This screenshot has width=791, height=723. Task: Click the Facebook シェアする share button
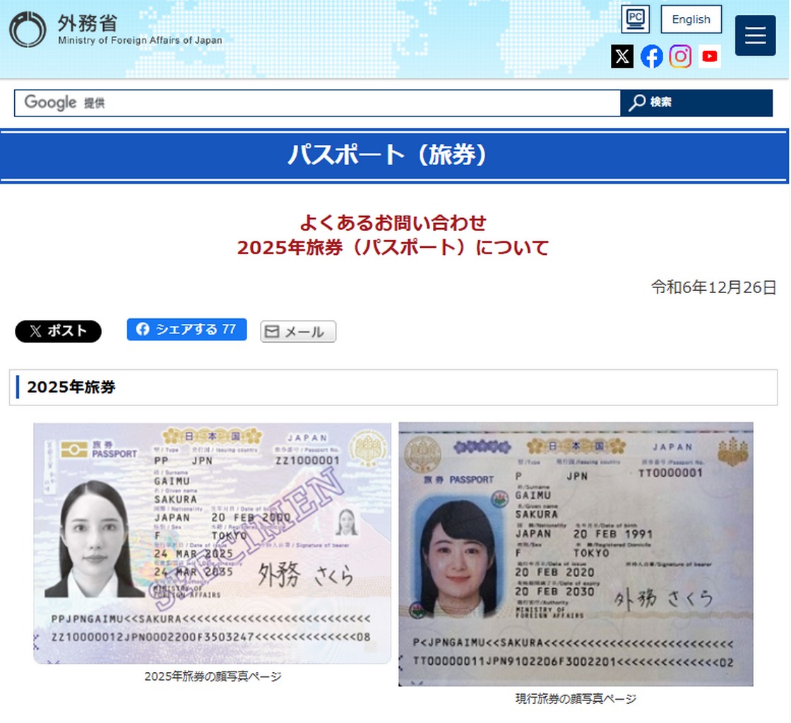click(186, 329)
